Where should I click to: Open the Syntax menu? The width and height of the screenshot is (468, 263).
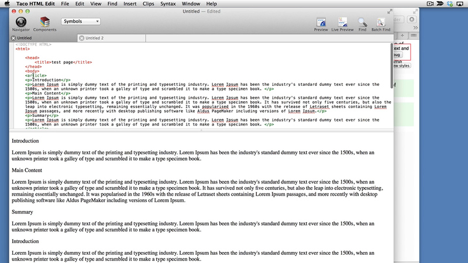(x=168, y=4)
